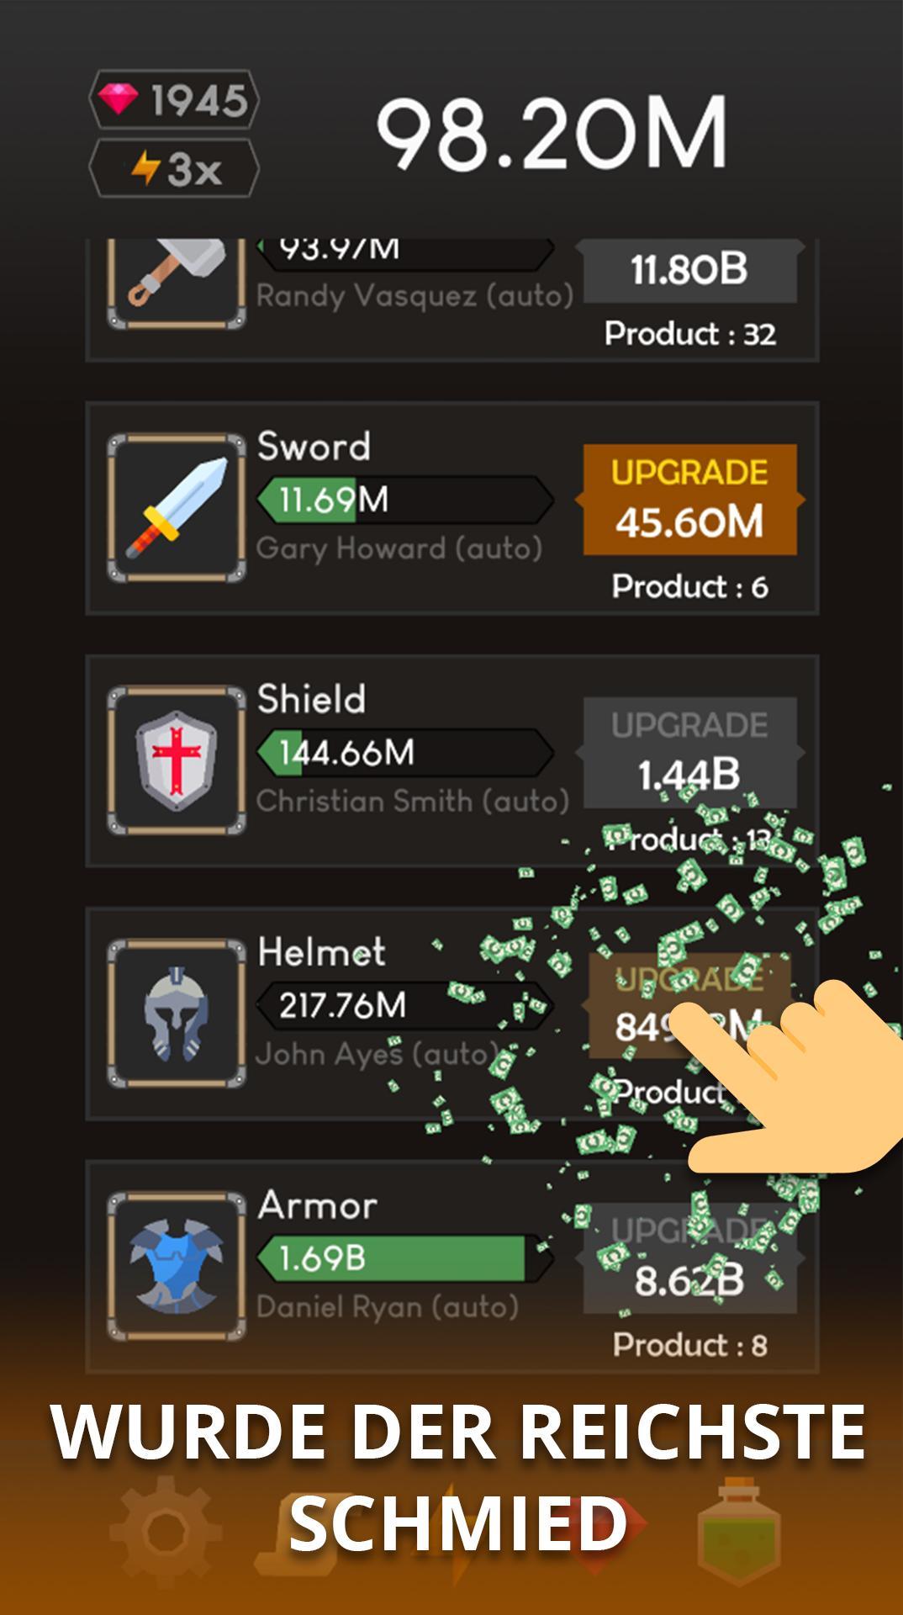
Task: Open the green potion bottle icon
Action: tap(739, 1533)
